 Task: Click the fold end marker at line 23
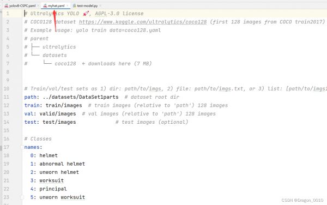[x=22, y=197]
